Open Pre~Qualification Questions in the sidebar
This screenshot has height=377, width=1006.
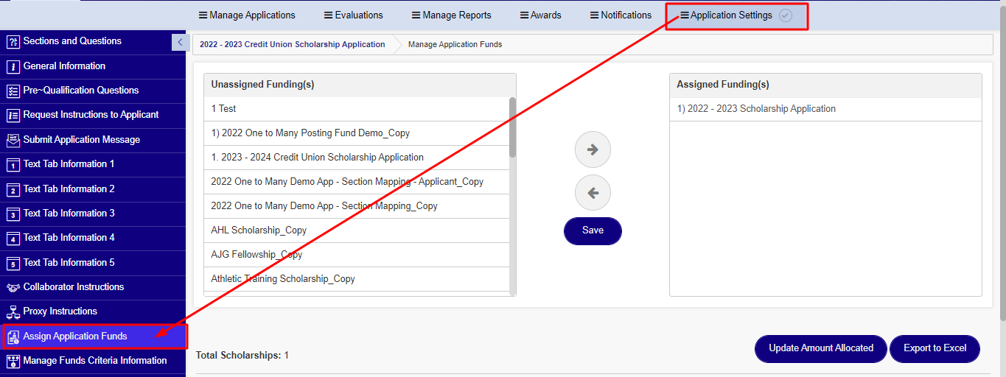(x=93, y=91)
